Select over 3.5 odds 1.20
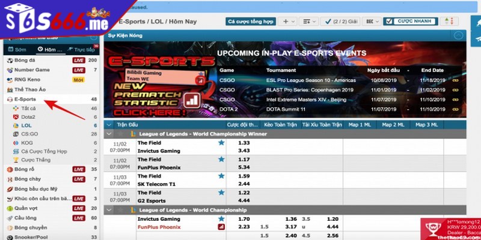The height and width of the screenshot is (240, 481). [332, 219]
